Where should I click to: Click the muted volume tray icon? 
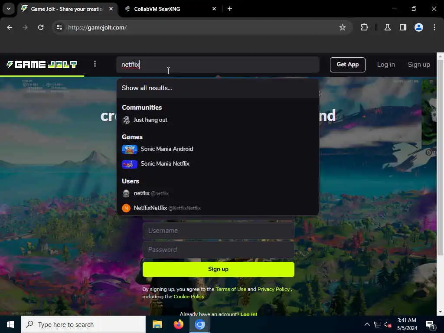point(388,324)
